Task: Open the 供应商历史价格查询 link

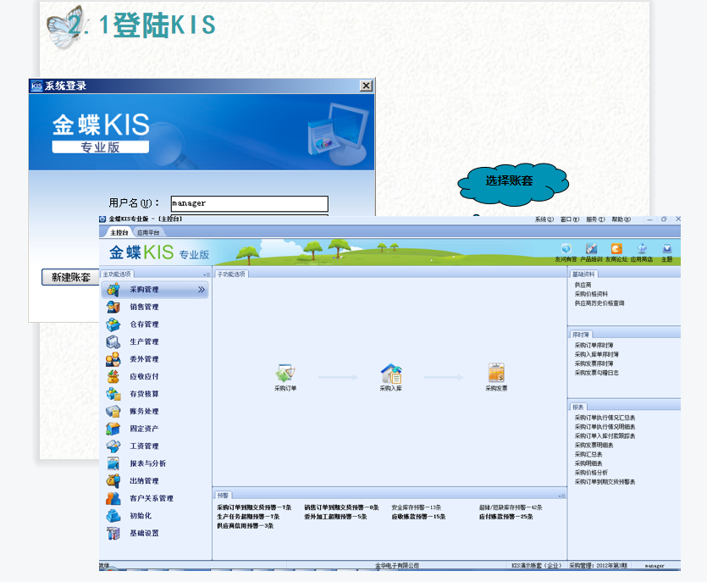Action: [x=598, y=303]
